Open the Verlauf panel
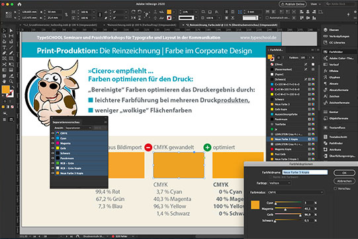 [x=332, y=65]
